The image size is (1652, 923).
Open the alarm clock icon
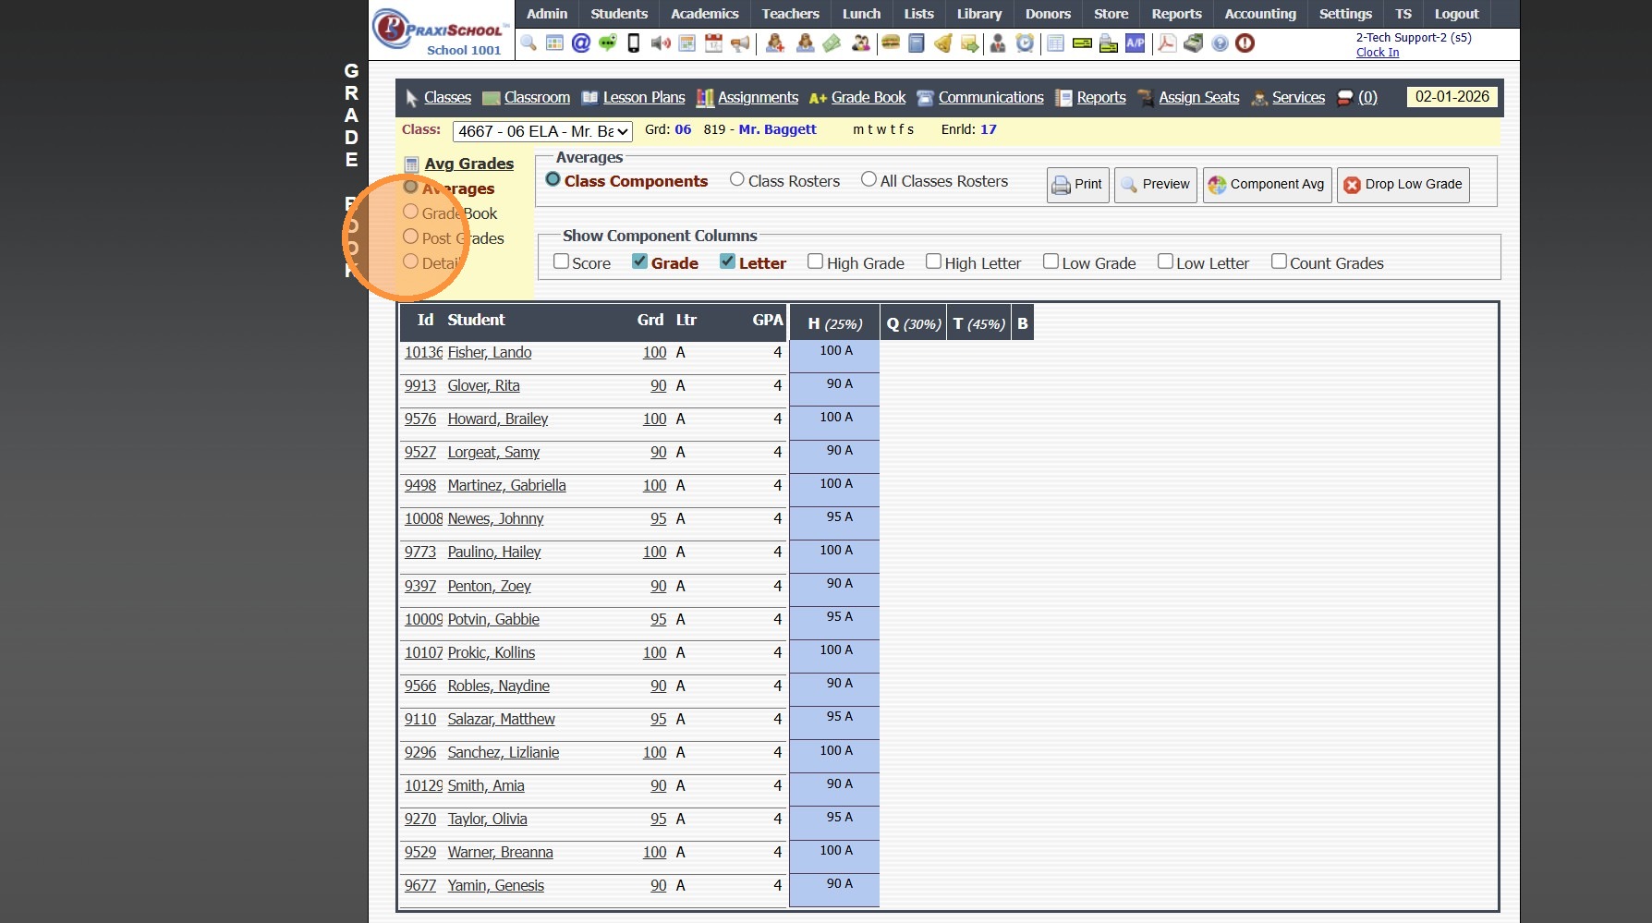1025,43
